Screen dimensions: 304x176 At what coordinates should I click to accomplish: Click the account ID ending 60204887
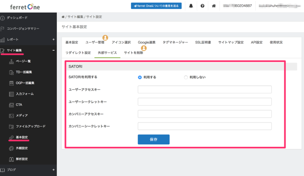tap(238, 6)
